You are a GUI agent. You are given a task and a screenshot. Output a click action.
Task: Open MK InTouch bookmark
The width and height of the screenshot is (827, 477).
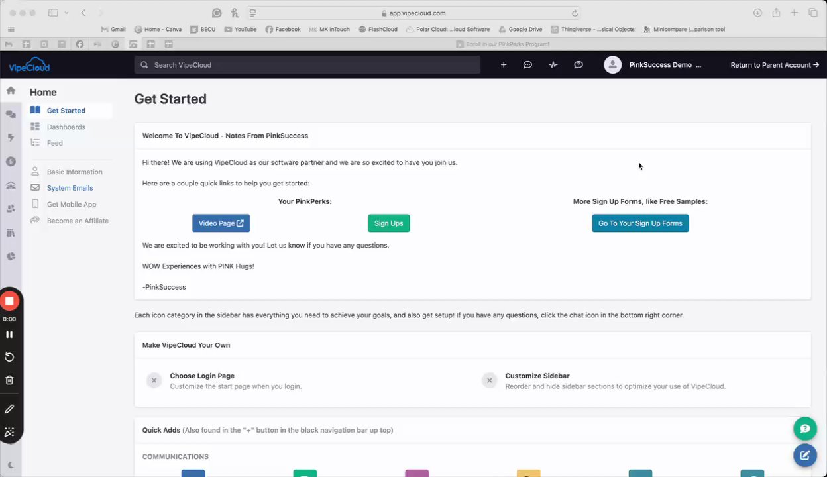click(329, 30)
